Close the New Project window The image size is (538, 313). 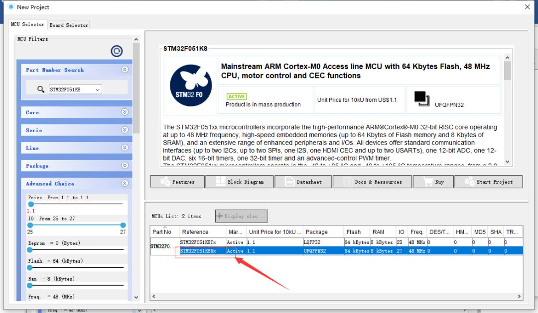(528, 7)
